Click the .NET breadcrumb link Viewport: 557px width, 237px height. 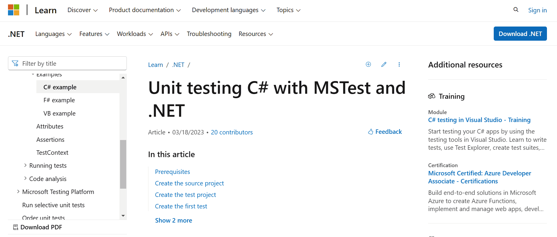pos(178,65)
